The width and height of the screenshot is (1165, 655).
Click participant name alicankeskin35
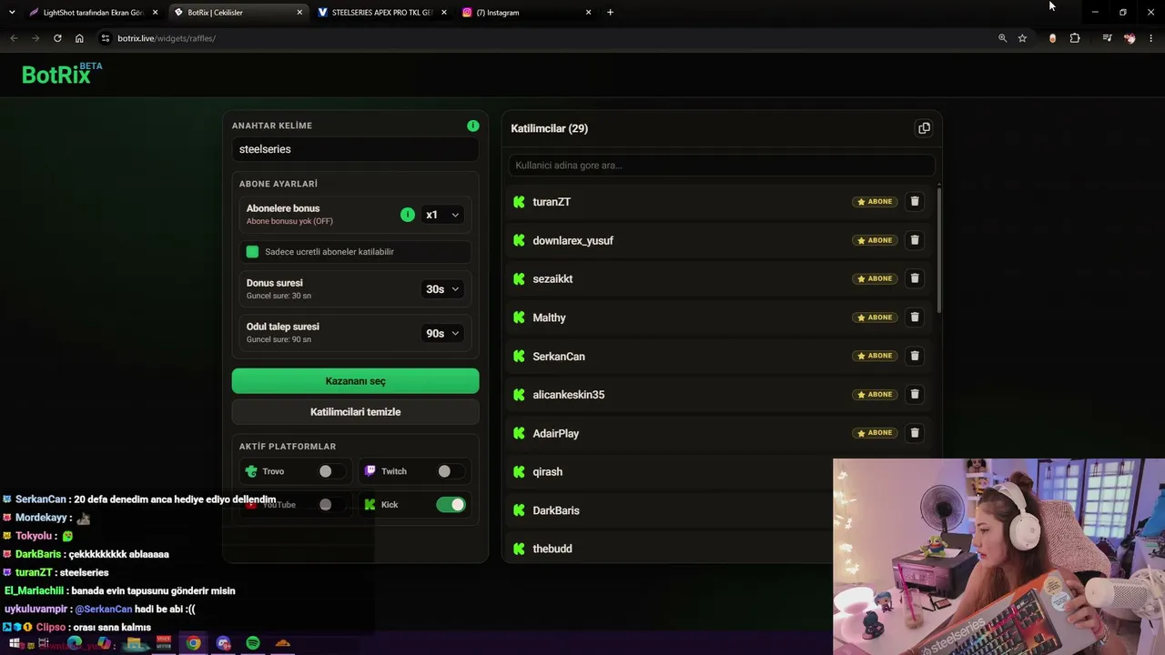[x=569, y=395]
